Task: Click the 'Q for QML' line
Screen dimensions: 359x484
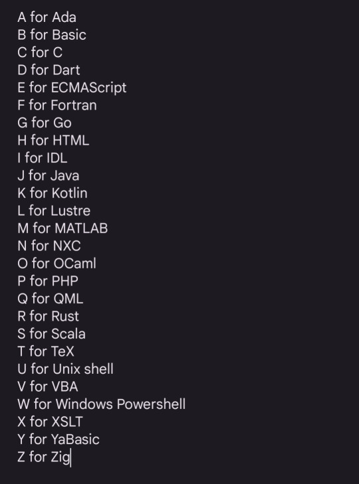Action: 51,299
